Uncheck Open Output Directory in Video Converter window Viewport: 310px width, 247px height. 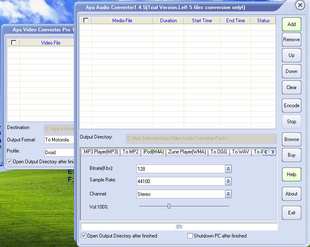(9, 162)
